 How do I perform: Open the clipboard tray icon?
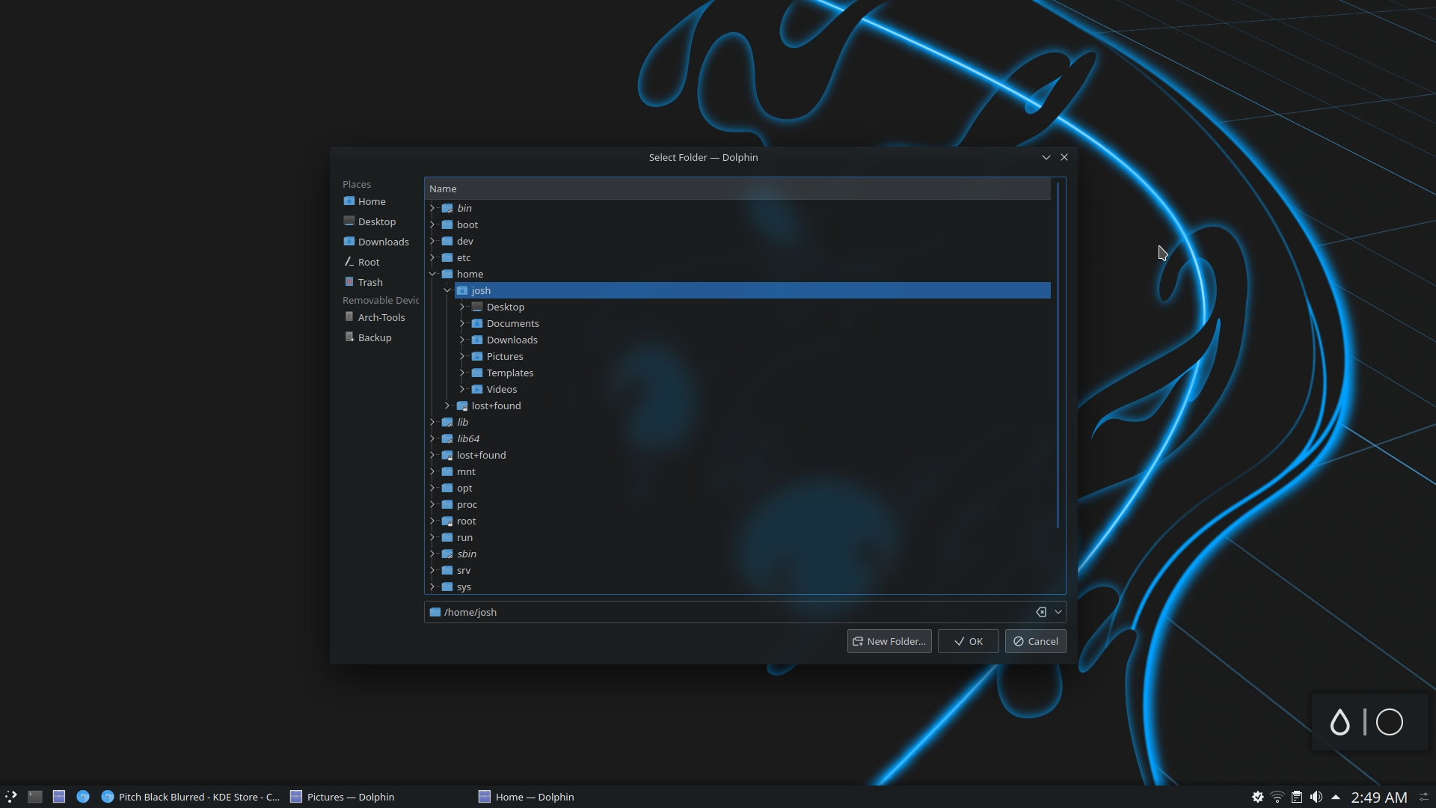click(x=1297, y=797)
